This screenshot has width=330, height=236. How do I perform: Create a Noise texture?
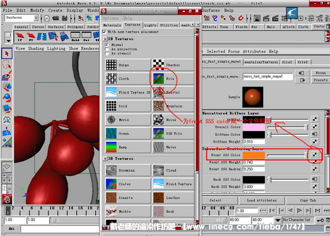173,120
